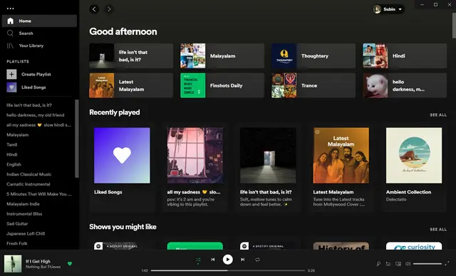Select 'hello darkness, my old friend' playlist
Image resolution: width=456 pixels, height=276 pixels.
36,115
